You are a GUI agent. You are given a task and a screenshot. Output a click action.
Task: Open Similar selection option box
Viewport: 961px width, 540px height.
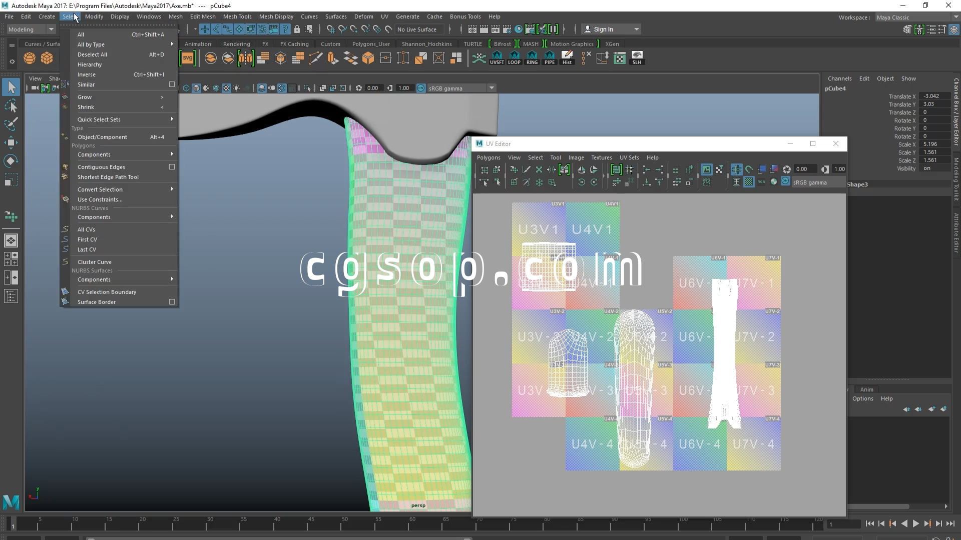[172, 84]
